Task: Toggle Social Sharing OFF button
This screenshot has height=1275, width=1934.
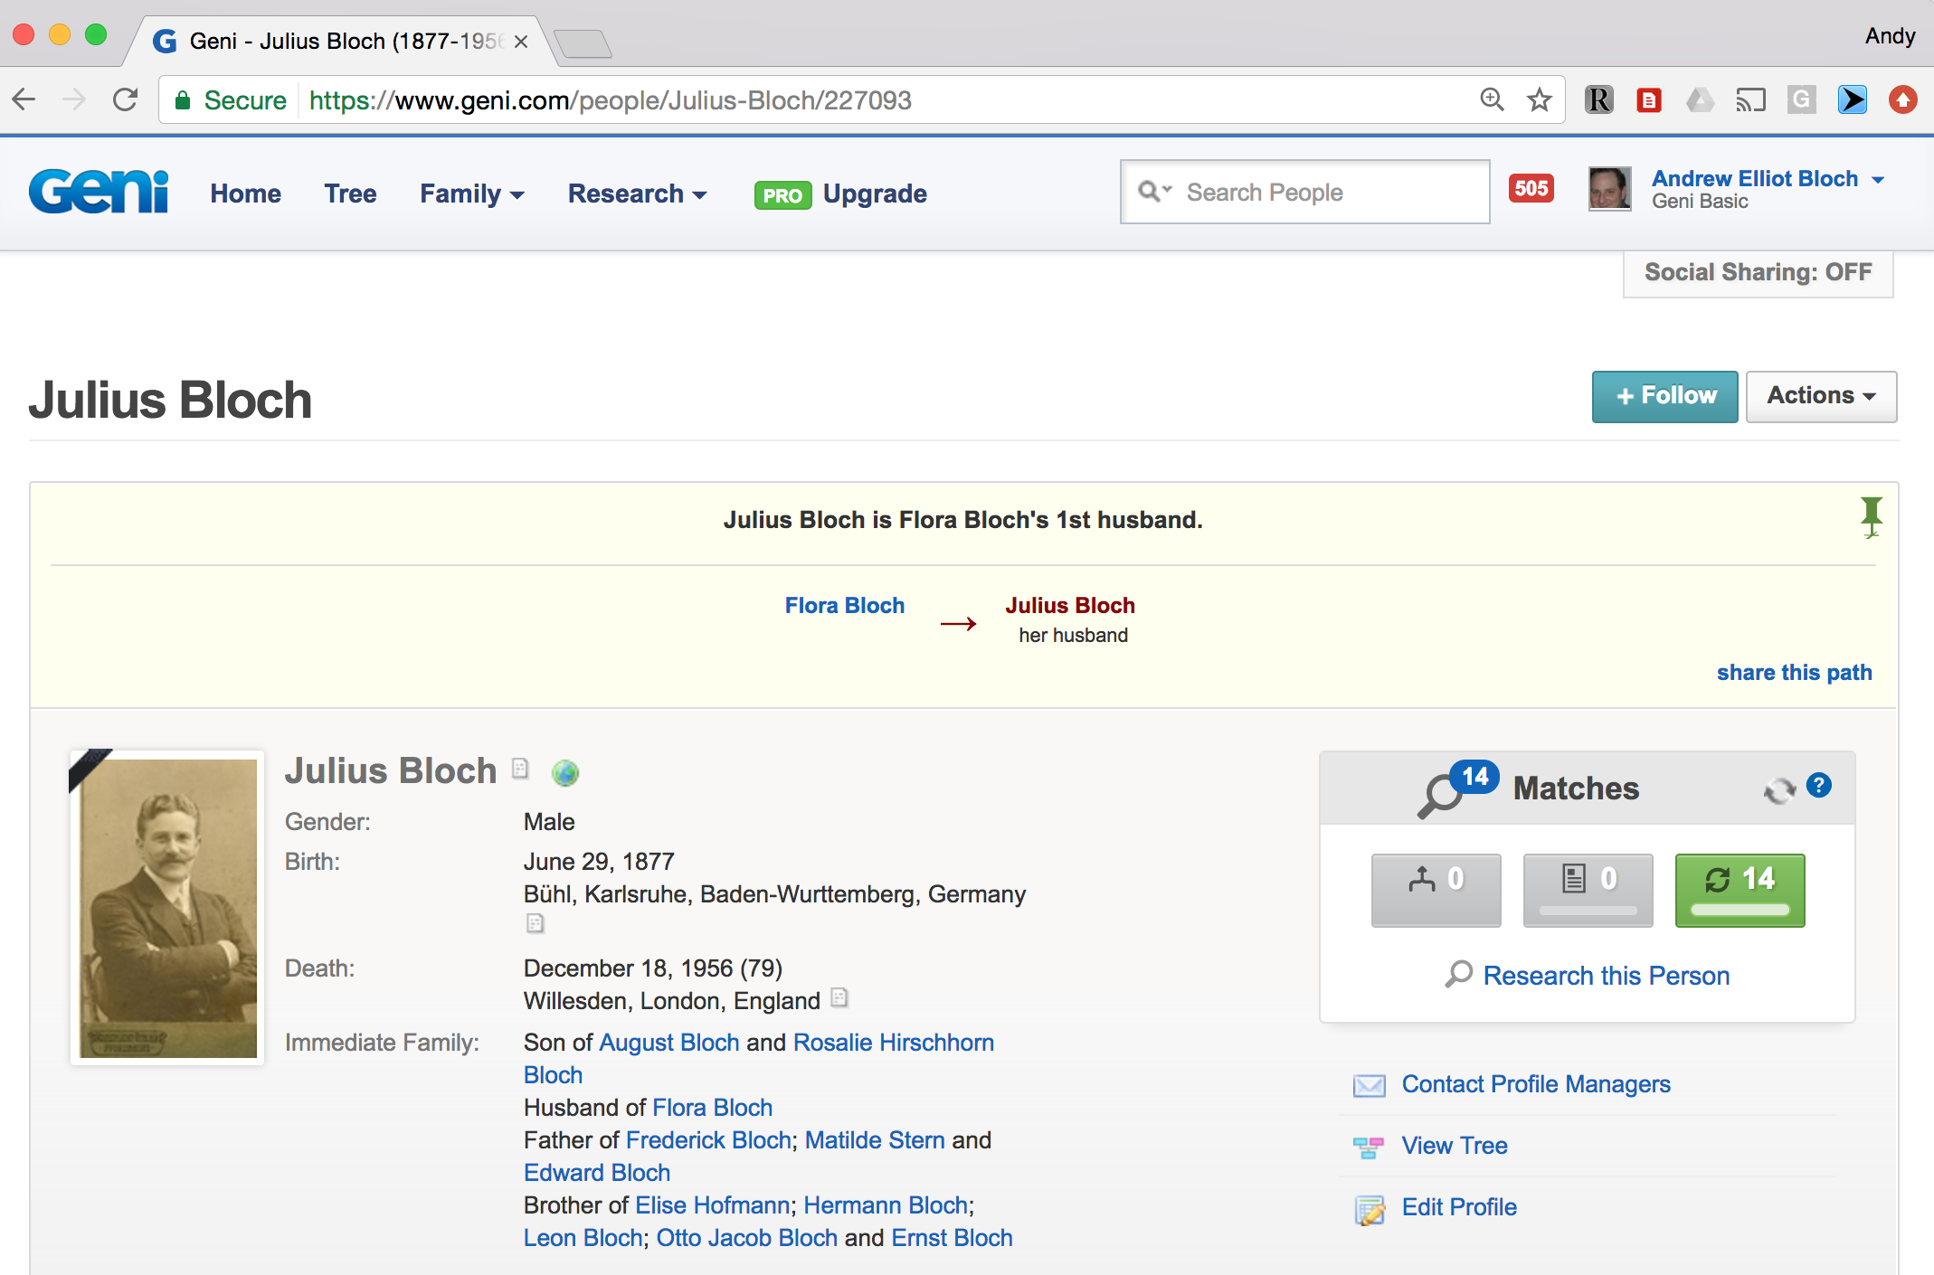Action: (x=1758, y=273)
